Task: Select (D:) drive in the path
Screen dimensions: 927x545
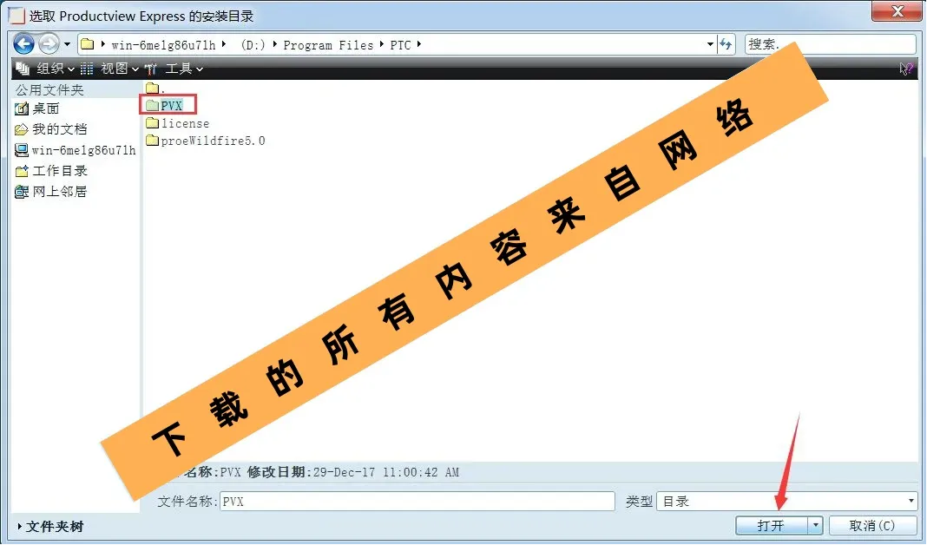Action: pos(253,45)
